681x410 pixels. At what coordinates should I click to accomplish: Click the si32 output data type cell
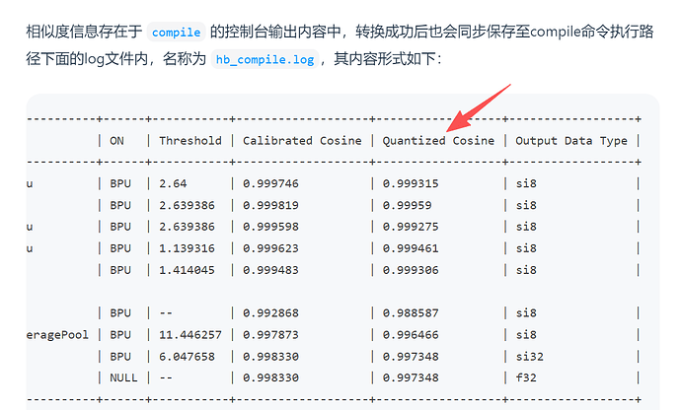[529, 357]
